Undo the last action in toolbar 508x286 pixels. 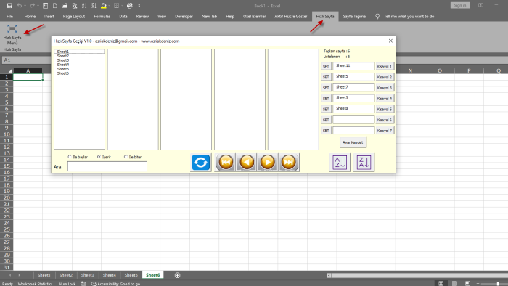coord(20,6)
